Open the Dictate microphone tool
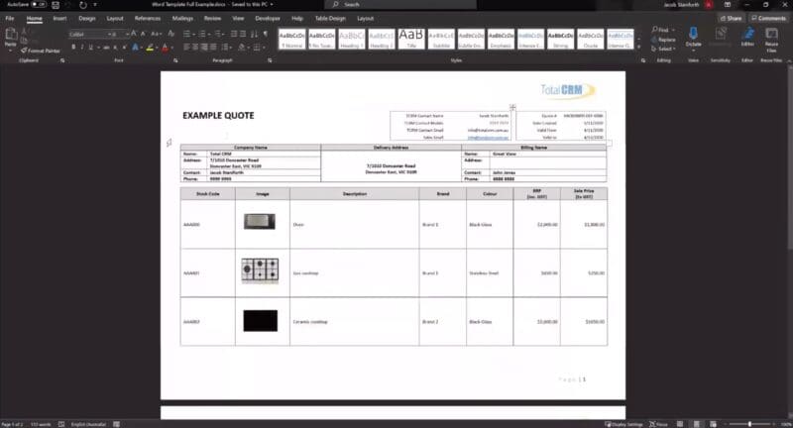This screenshot has width=793, height=428. (693, 37)
